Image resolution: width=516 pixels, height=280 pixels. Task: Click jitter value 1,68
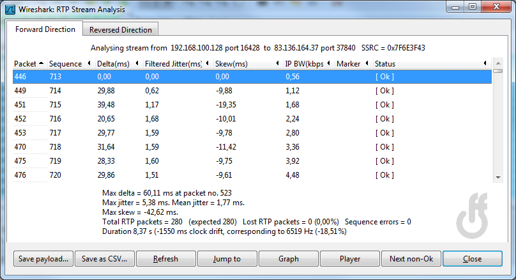[152, 119]
